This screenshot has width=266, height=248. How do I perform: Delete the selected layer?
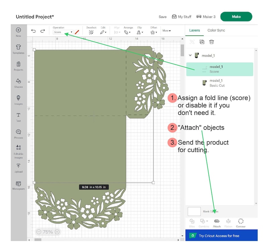pos(211,42)
